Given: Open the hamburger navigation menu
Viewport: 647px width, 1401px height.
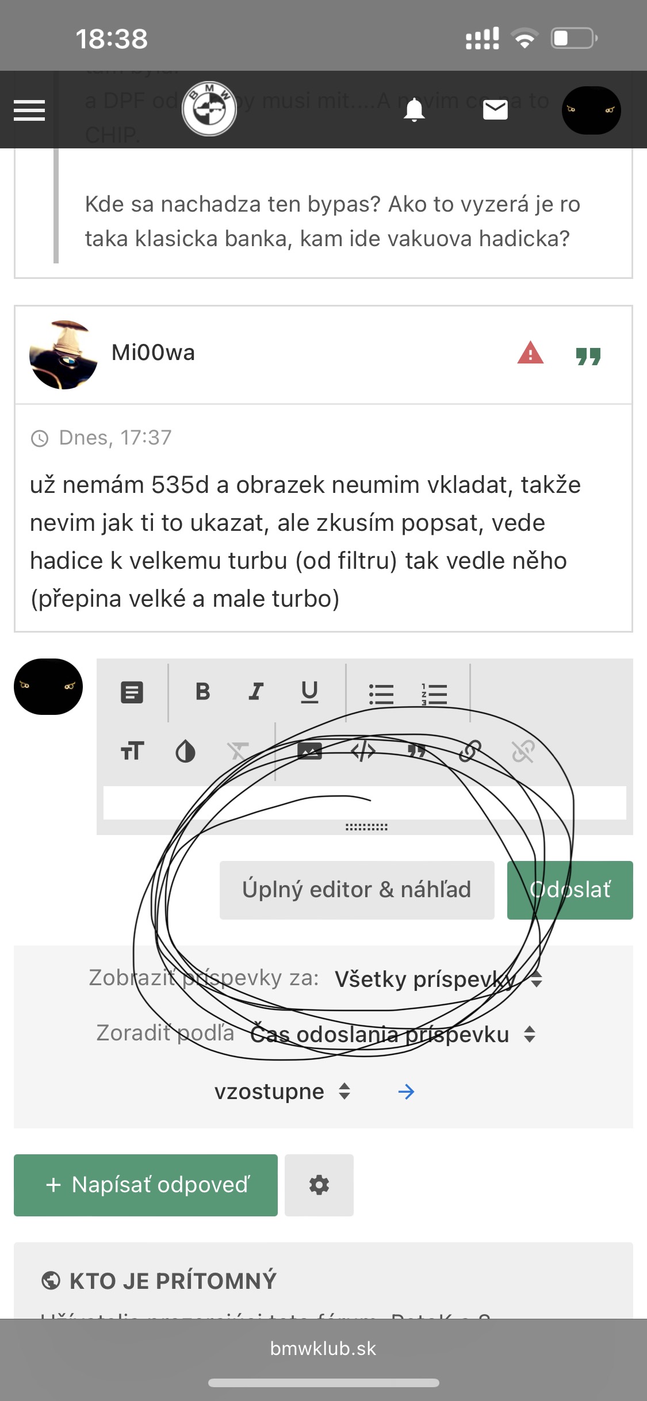Looking at the screenshot, I should (29, 110).
